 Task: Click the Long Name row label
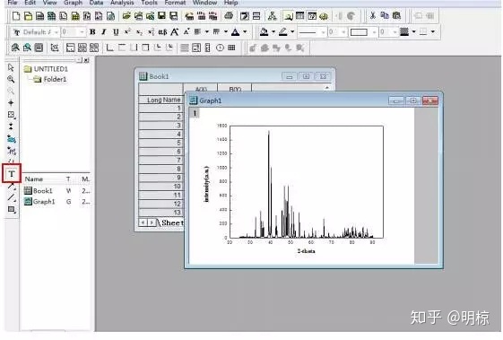click(161, 100)
